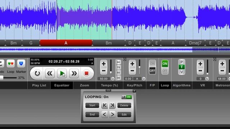Open the Loop tab
Viewport: 230px width, 129px height.
165,85
